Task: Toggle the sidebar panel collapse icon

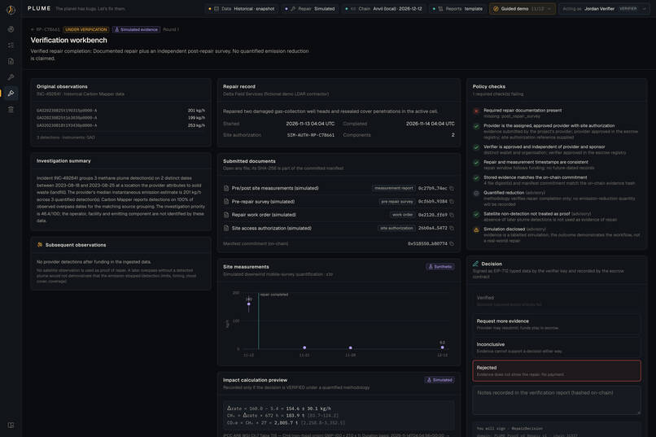Action: click(11, 425)
